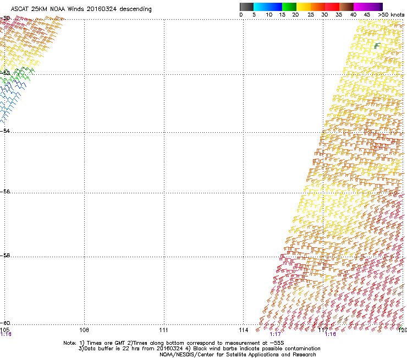
Task: Click the '105' longitude axis label
Action: coord(4,330)
